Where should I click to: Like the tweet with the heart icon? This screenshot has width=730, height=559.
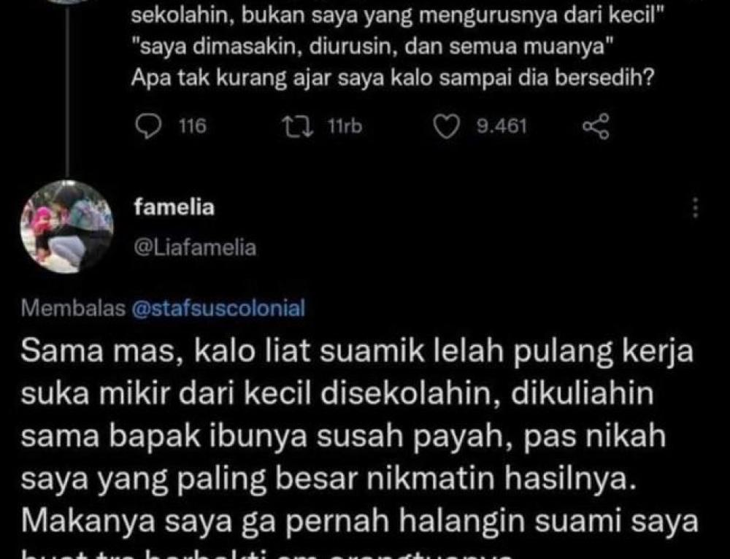click(447, 126)
